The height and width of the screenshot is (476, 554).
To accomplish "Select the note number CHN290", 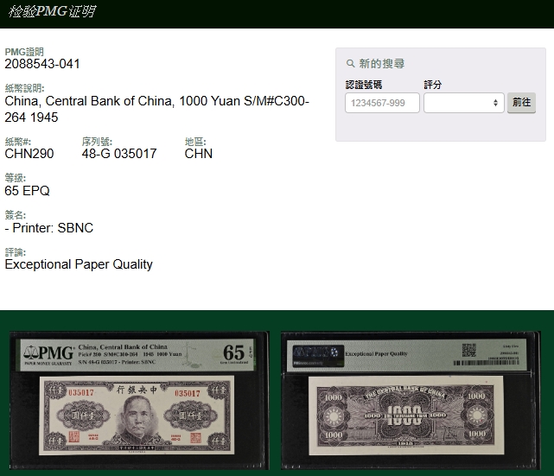I will point(29,154).
